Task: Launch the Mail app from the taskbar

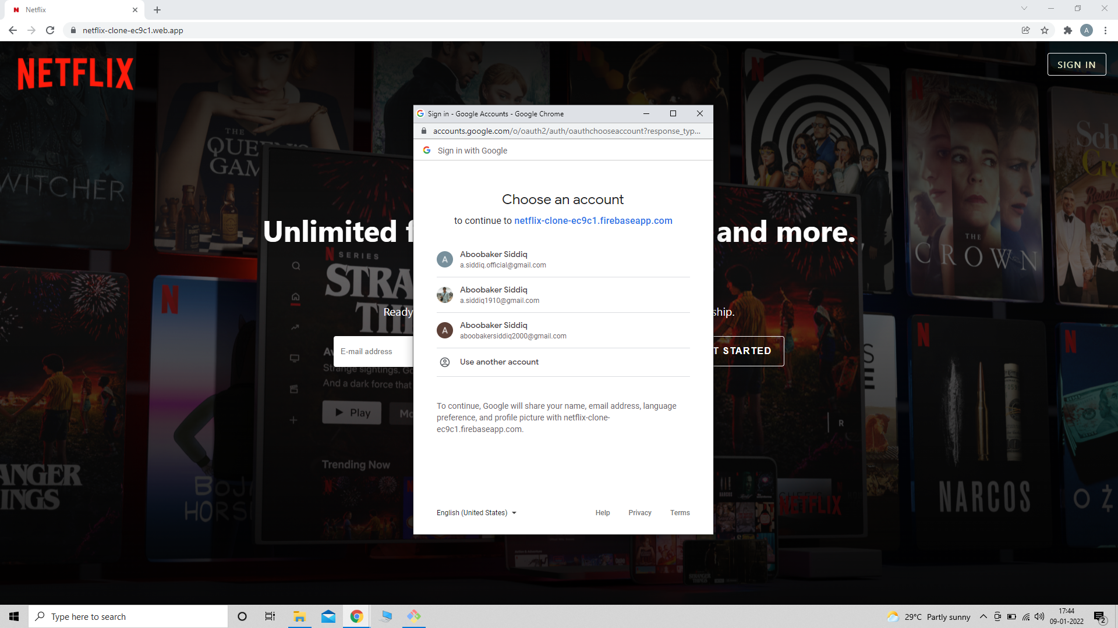Action: coord(328,616)
